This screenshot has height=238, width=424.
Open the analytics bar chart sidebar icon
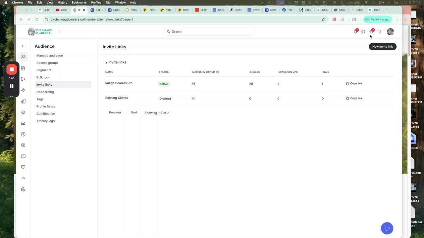pos(23,101)
